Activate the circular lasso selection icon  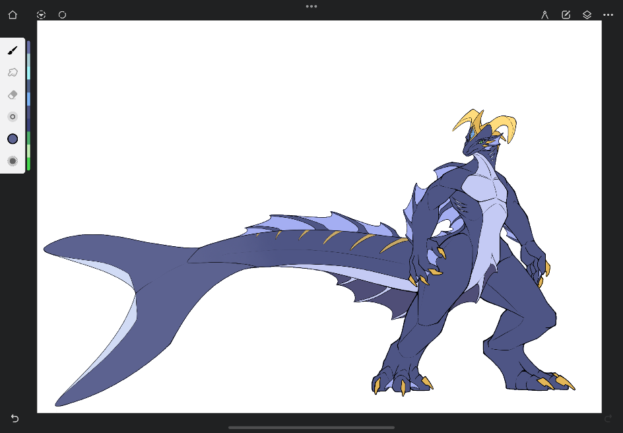point(62,15)
